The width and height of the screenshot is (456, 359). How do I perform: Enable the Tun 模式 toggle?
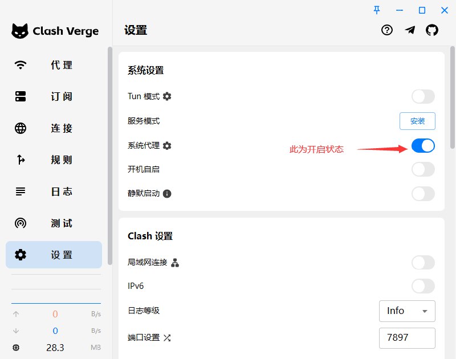(x=423, y=96)
